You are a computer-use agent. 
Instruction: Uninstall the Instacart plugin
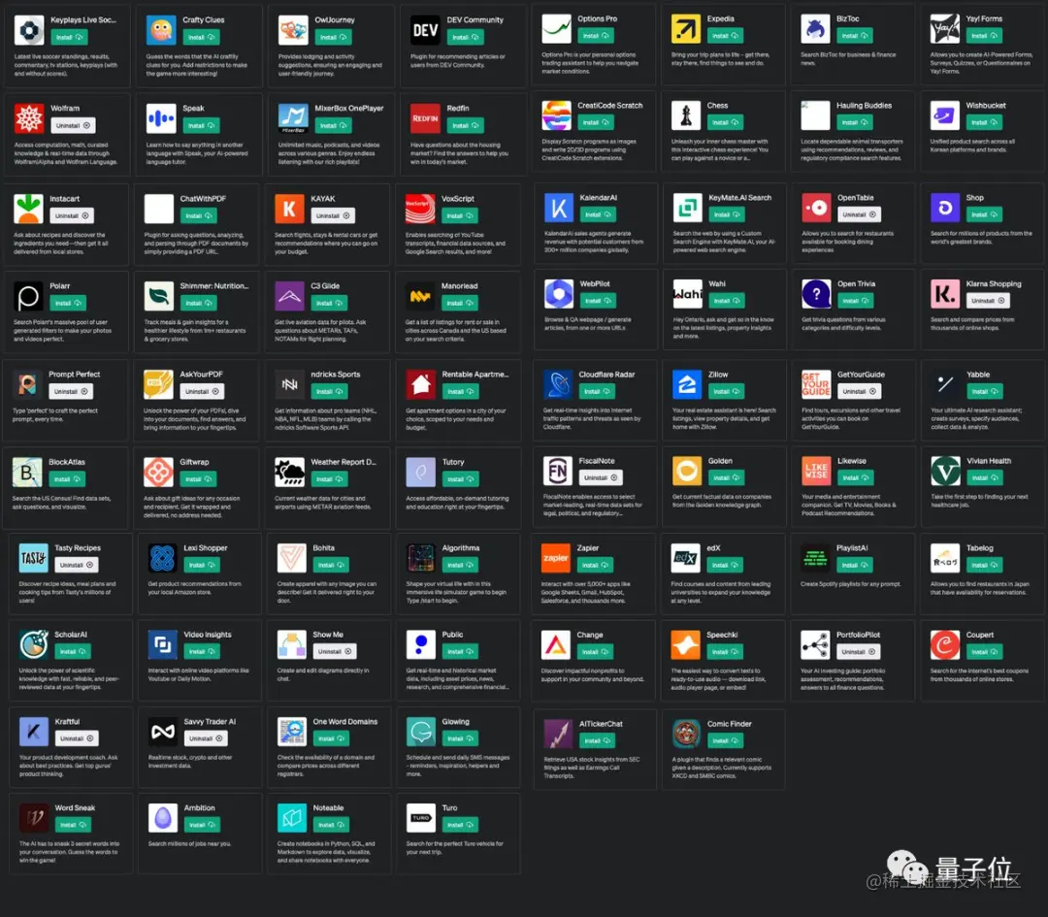(72, 215)
